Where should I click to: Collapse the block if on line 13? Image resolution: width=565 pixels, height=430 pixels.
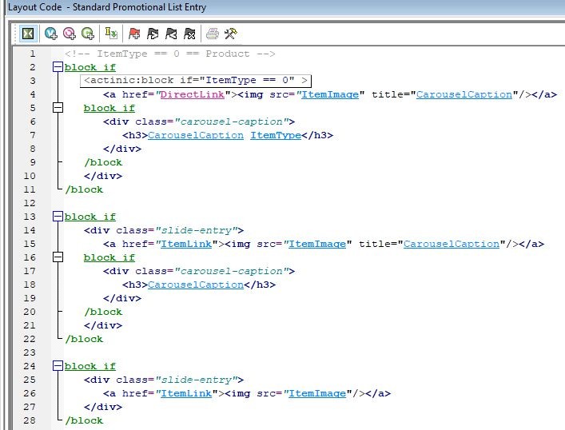[58, 217]
